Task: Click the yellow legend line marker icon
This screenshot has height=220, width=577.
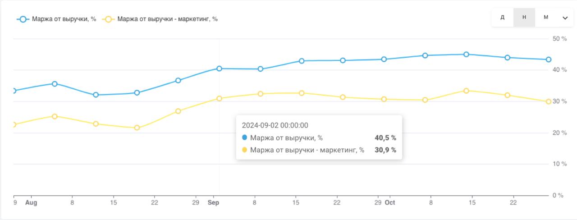Action: pos(109,19)
